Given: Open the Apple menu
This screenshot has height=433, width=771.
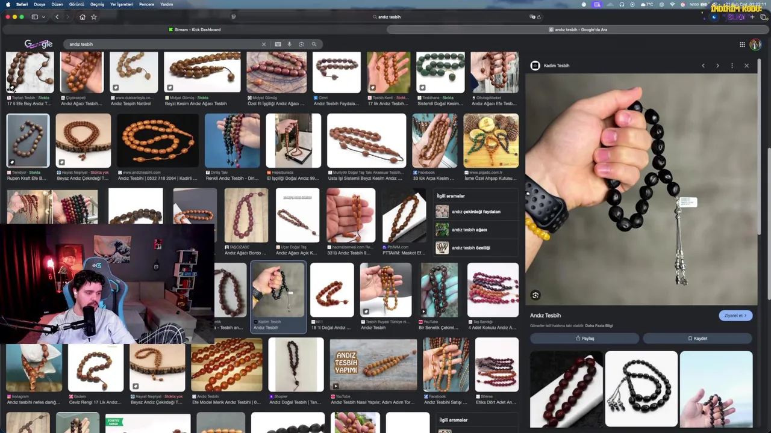Looking at the screenshot, I should click(7, 4).
